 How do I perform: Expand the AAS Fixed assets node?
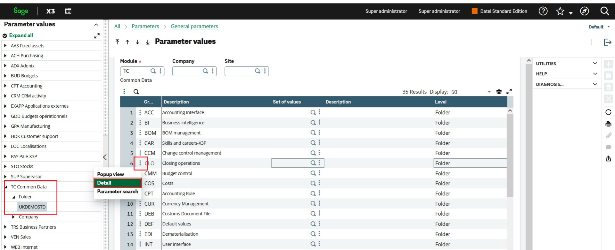[5, 46]
